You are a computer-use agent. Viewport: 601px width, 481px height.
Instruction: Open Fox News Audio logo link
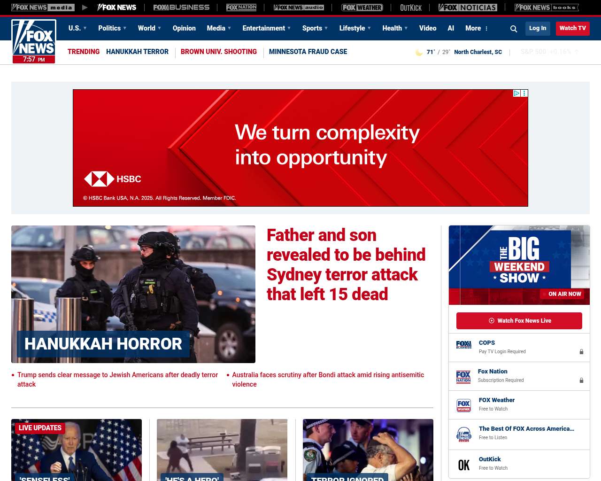[299, 8]
